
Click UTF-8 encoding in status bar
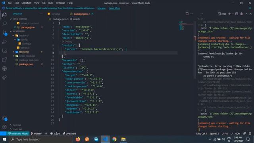[x=225, y=133]
